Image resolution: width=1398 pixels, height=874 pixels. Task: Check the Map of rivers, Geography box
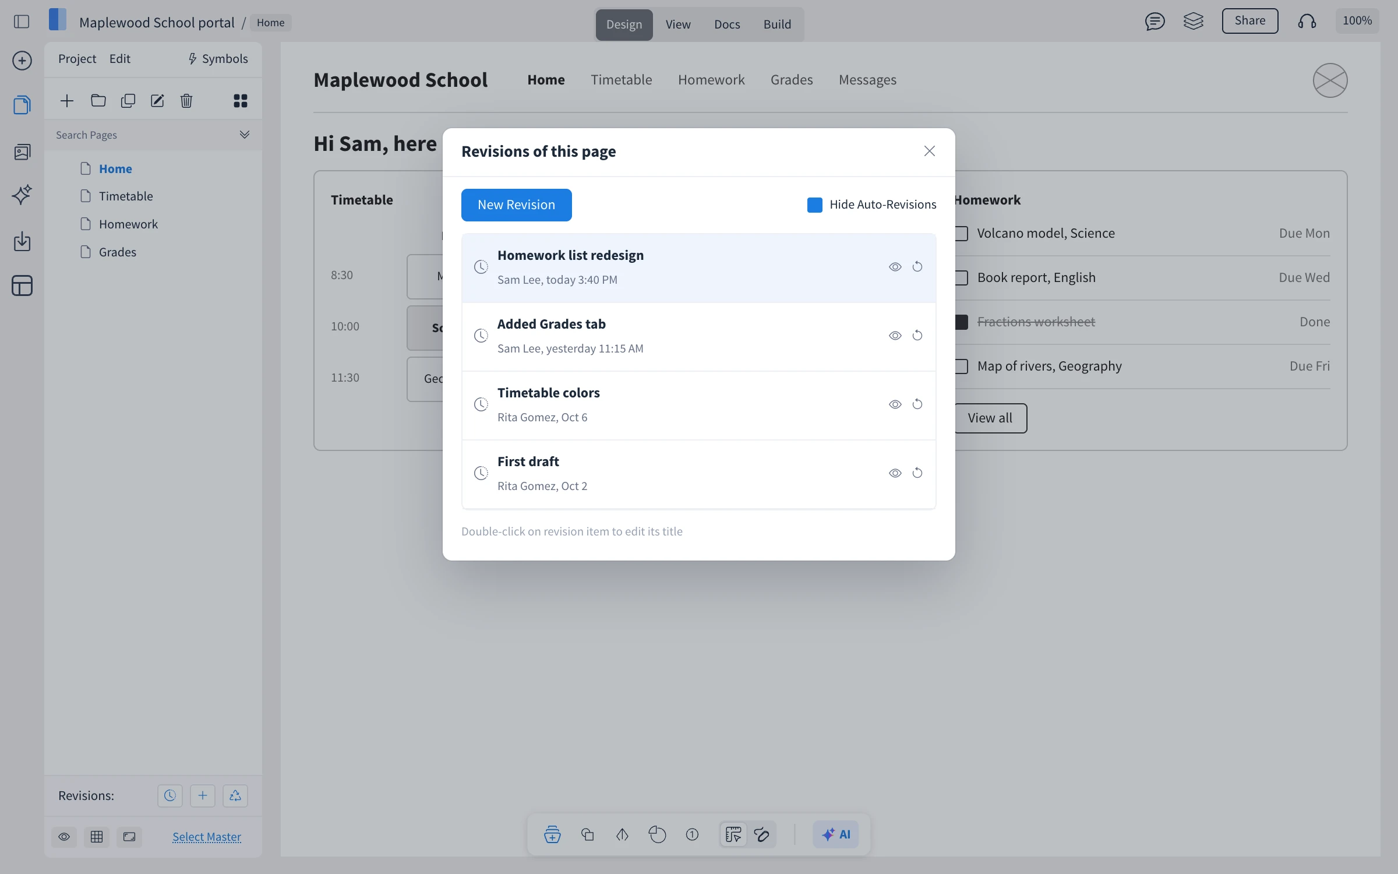[961, 366]
